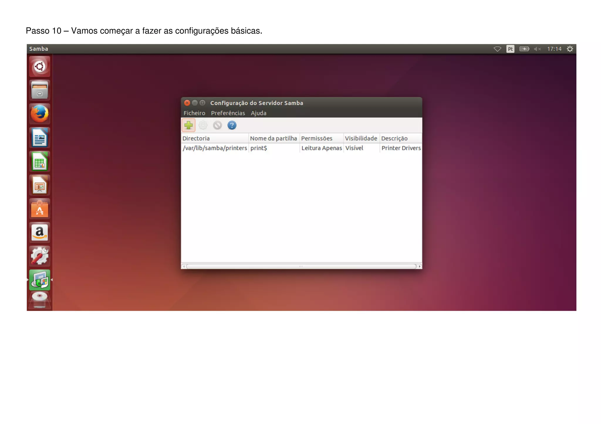Open Ubuntu Software Center in the launcher
601x424 pixels.
40,209
